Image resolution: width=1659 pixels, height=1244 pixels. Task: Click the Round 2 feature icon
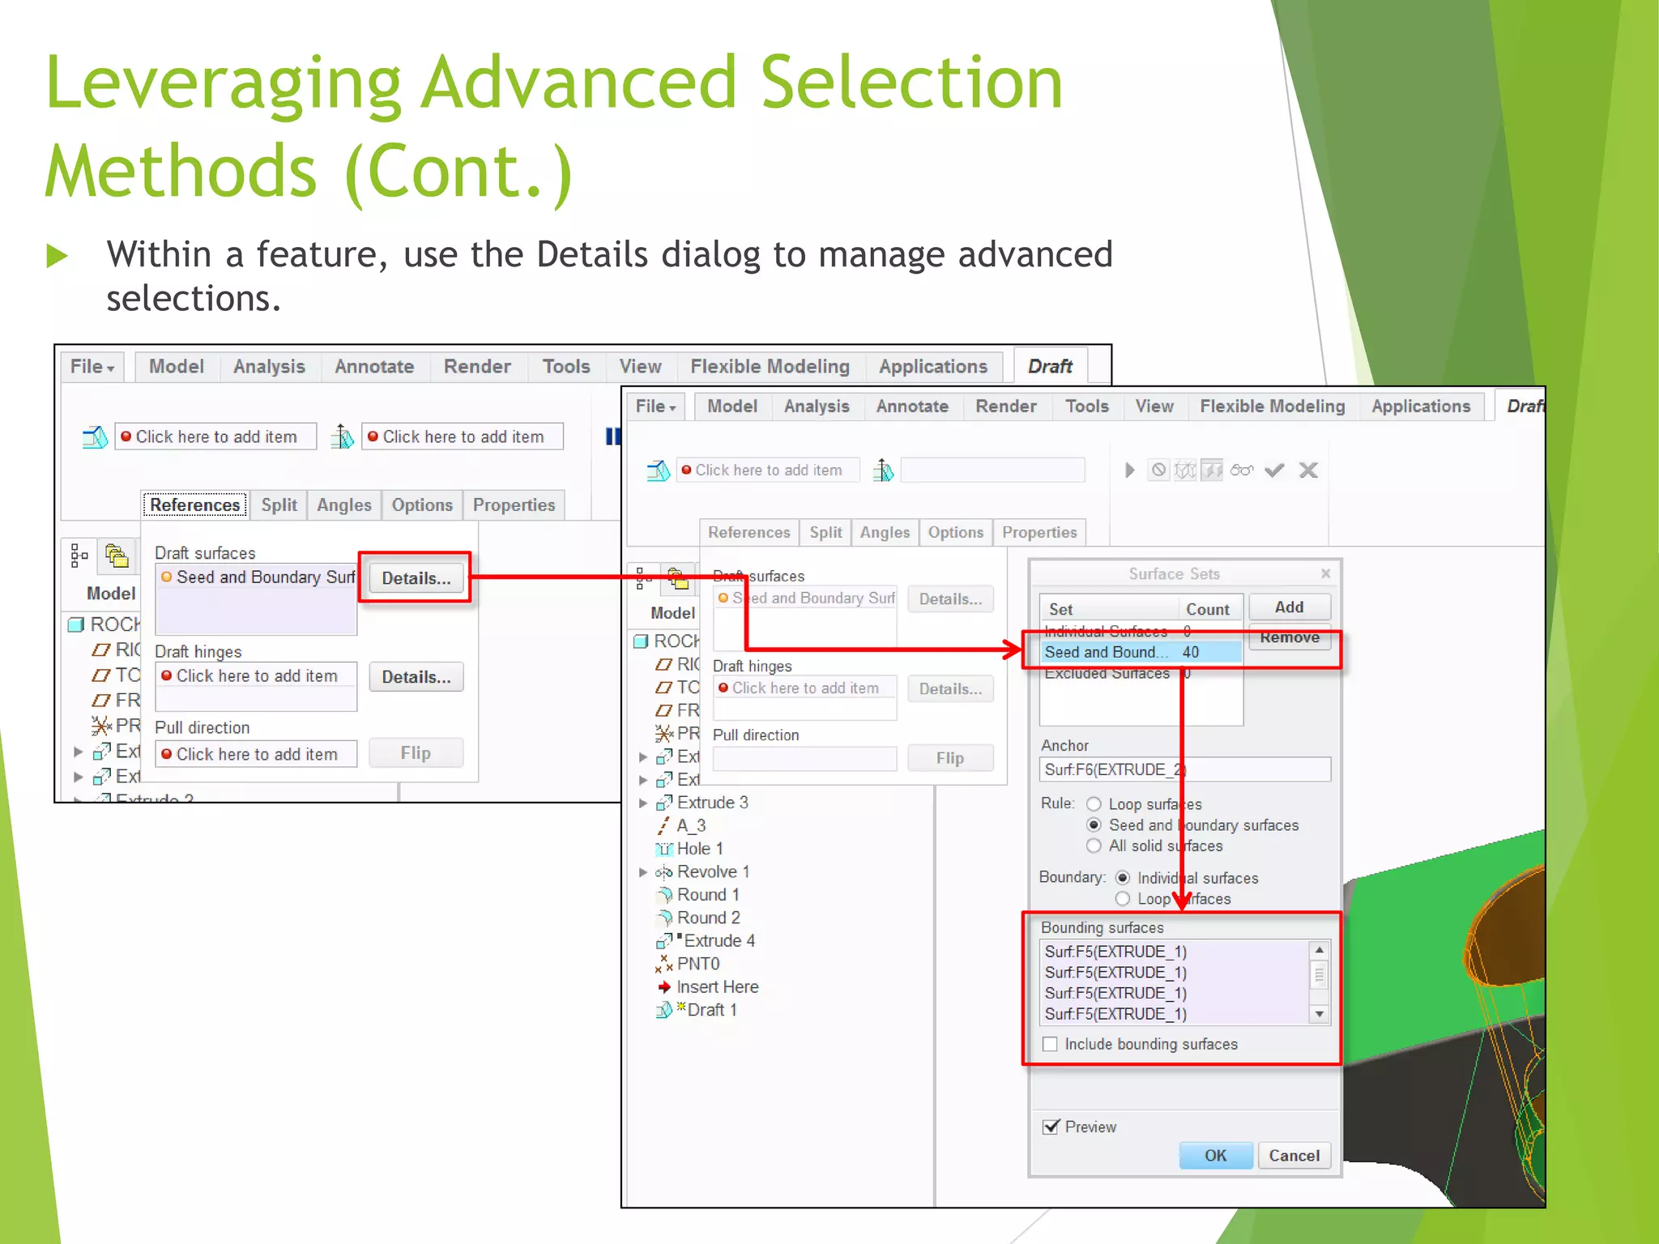[x=664, y=918]
